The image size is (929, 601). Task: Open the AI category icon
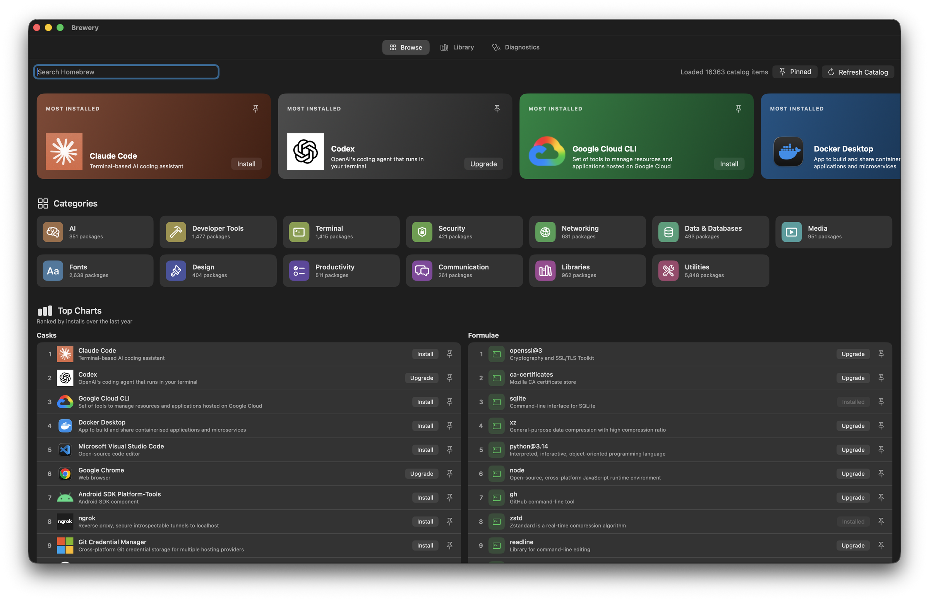pyautogui.click(x=53, y=232)
